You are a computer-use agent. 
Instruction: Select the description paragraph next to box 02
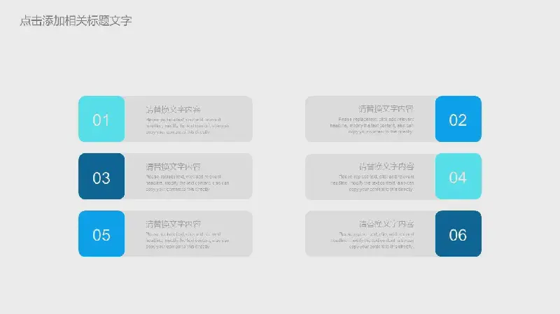point(372,125)
